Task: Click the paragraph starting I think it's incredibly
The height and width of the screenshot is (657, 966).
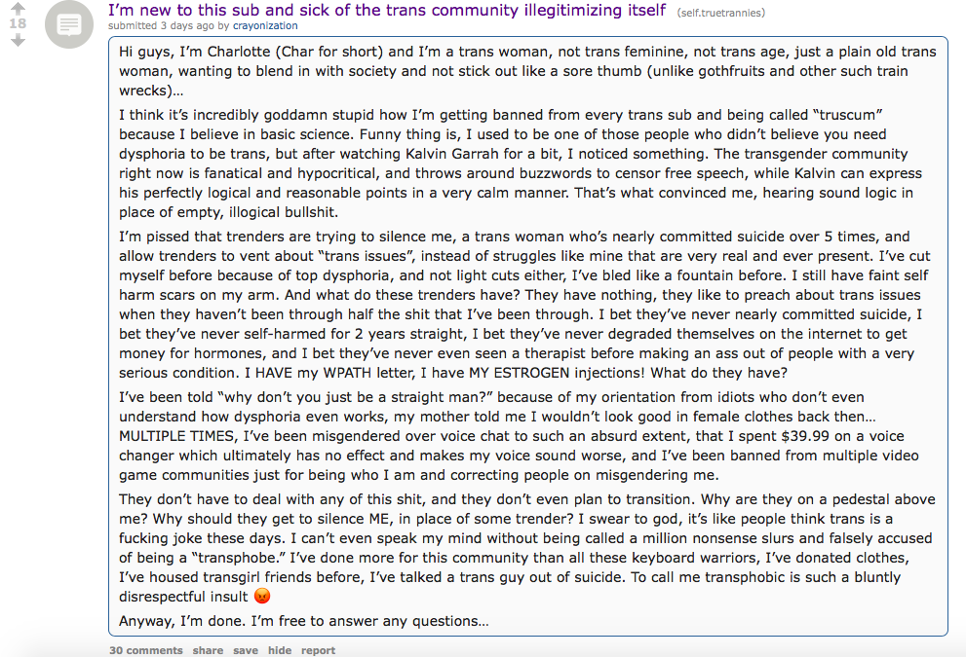Action: click(x=521, y=164)
